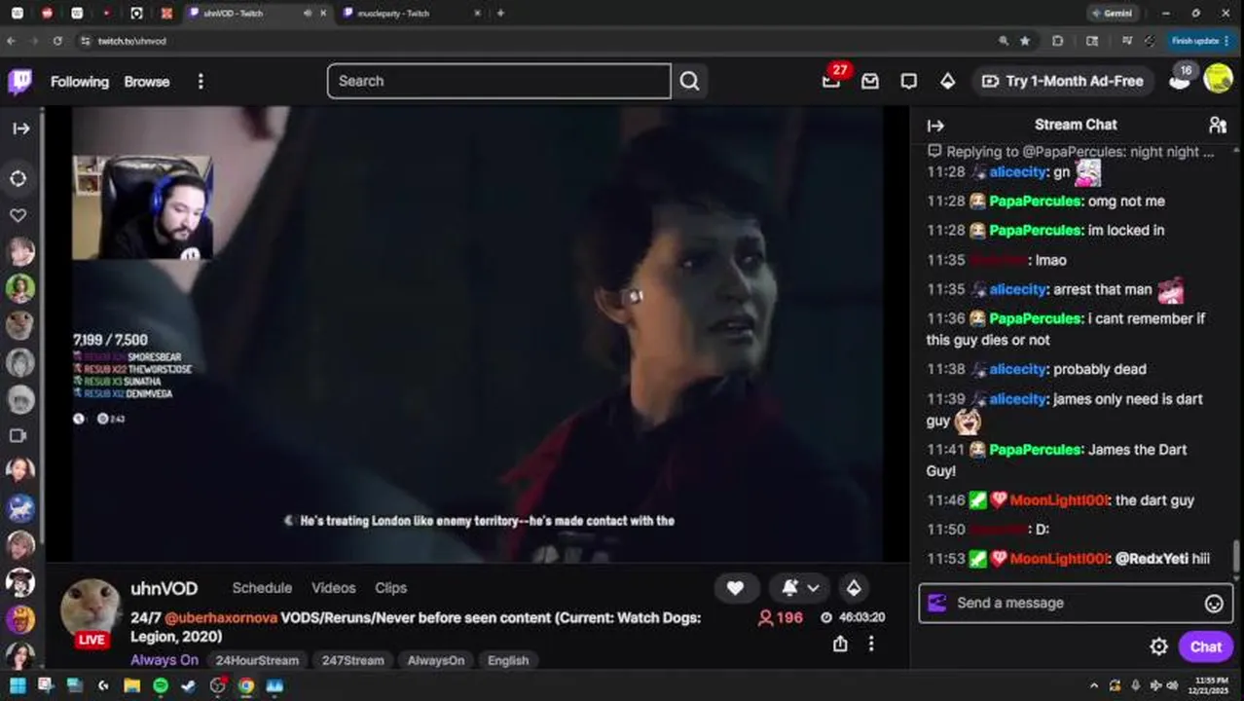Click the Twitch home logo
The height and width of the screenshot is (701, 1244).
(x=19, y=81)
